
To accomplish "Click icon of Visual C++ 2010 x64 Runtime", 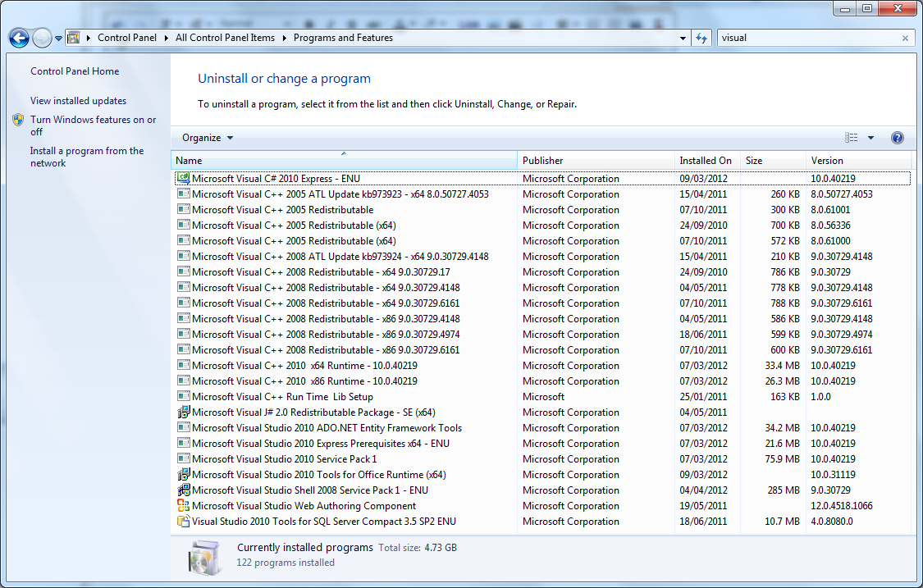I will pos(184,365).
